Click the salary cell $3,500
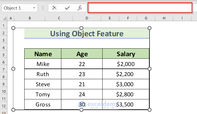The height and width of the screenshot is (114, 197). click(x=126, y=104)
